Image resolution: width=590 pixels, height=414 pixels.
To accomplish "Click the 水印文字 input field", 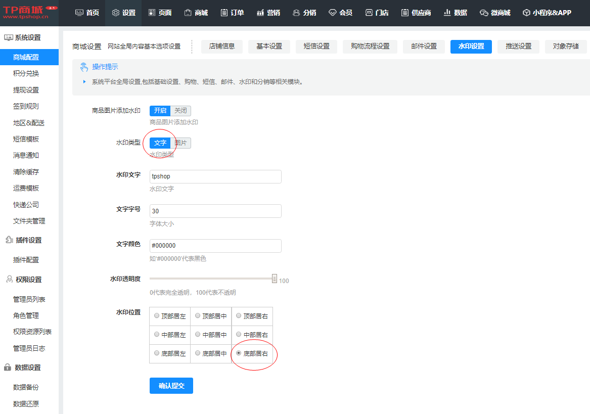I will coord(215,176).
